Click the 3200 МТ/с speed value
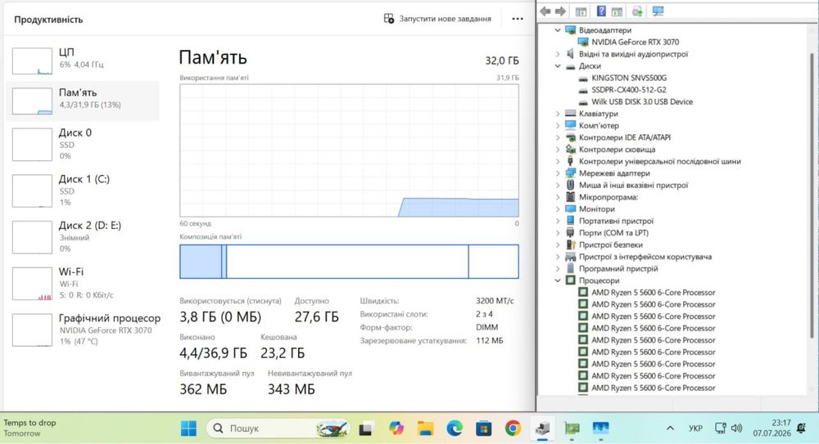This screenshot has width=819, height=444. tap(495, 301)
